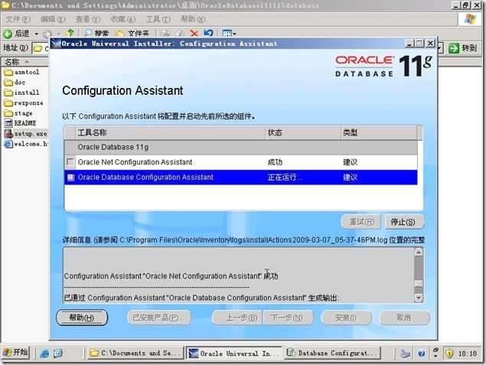Click the second quick launch icon
This screenshot has height=365, width=486.
pyautogui.click(x=58, y=354)
